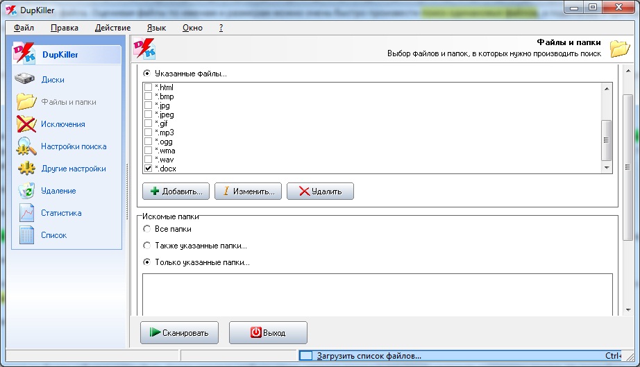The image size is (640, 367).
Task: Click the Добавить... button
Action: (x=176, y=191)
